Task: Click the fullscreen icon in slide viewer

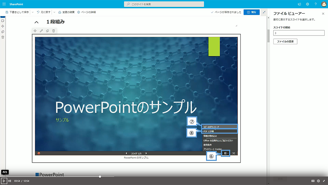Action: pos(234,153)
